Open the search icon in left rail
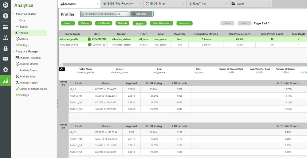The height and width of the screenshot is (158, 307). (6, 5)
